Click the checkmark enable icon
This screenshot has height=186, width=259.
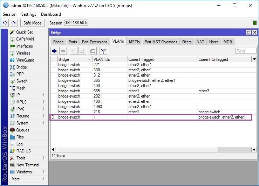click(74, 51)
